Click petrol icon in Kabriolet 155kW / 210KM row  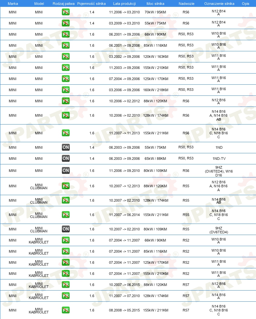(65, 274)
